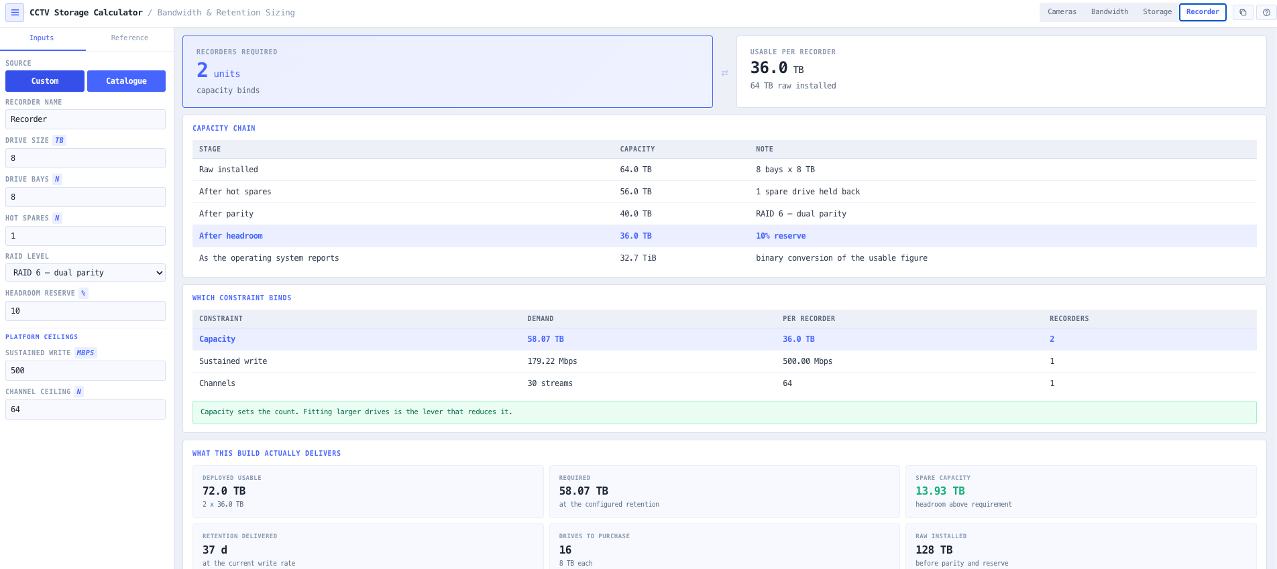1277x569 pixels.
Task: Click the Drives To Purchase 16 card
Action: pyautogui.click(x=724, y=547)
